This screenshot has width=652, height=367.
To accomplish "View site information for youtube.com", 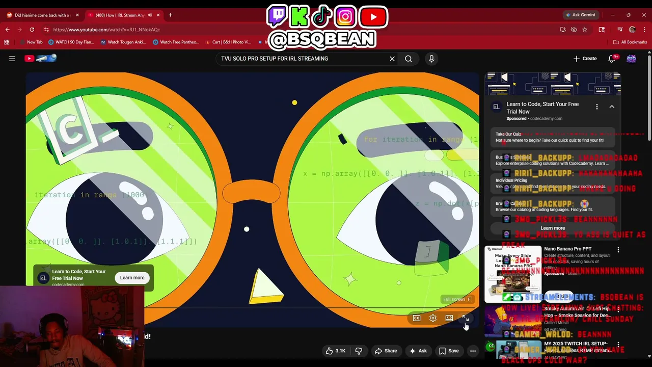I will [x=46, y=30].
